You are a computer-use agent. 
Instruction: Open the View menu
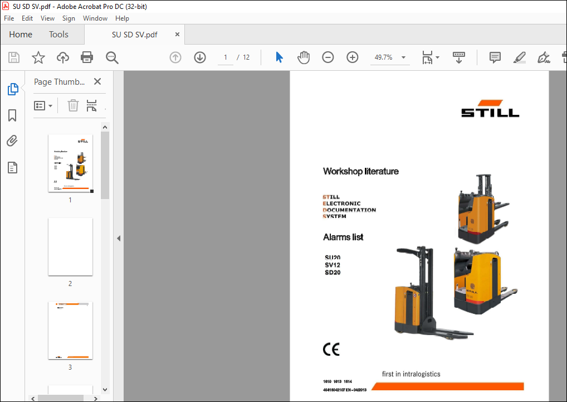47,18
